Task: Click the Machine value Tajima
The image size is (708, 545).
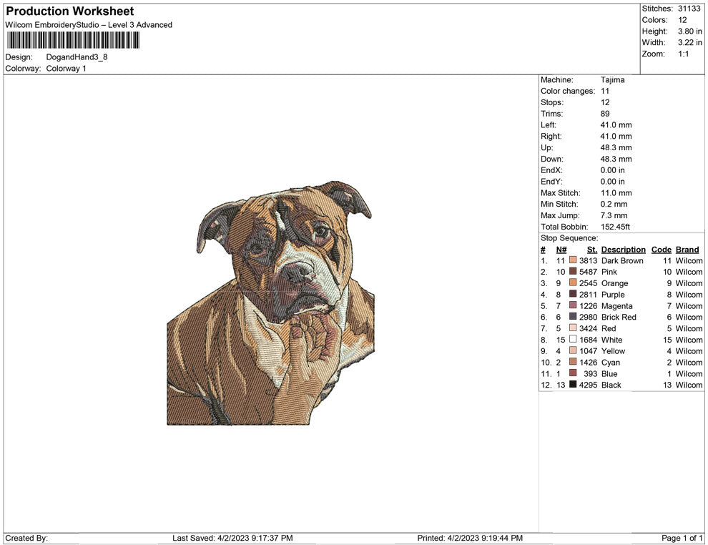Action: point(612,80)
